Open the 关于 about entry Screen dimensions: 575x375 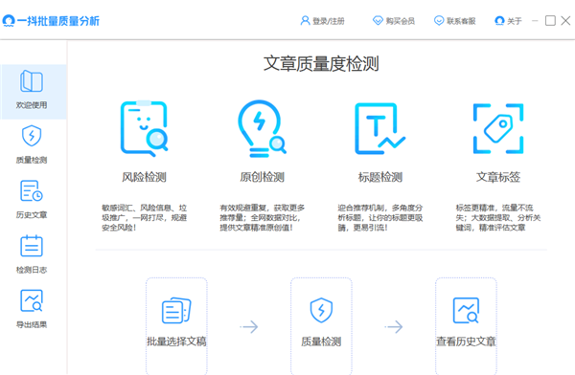[x=514, y=21]
